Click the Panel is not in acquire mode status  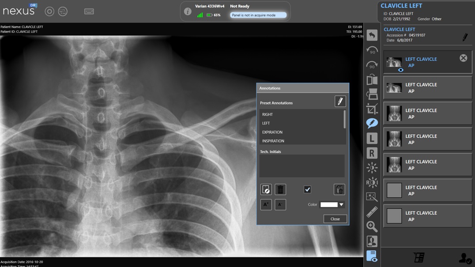[258, 15]
